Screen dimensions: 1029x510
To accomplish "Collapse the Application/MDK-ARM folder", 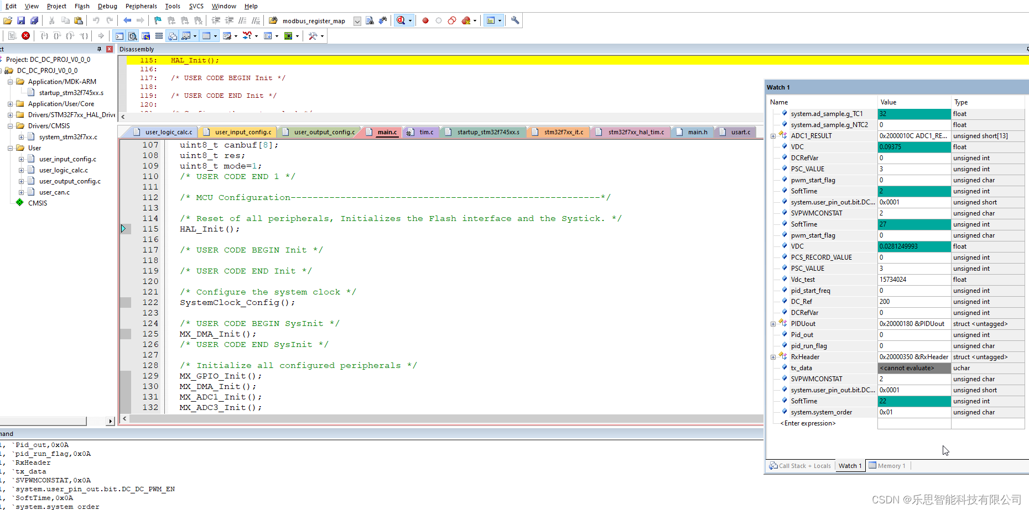I will [10, 82].
